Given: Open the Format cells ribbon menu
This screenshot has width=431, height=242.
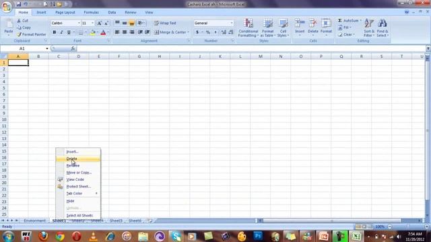Looking at the screenshot, I should pyautogui.click(x=326, y=28).
